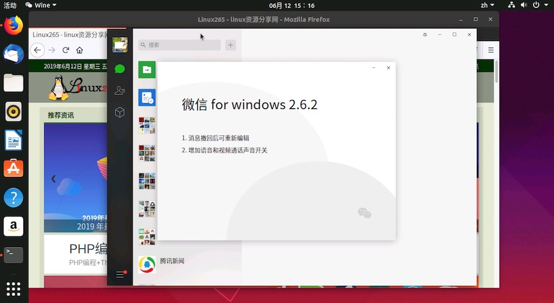Click the Firefox page vertical scrollbar
The width and height of the screenshot is (554, 303).
click(497, 72)
